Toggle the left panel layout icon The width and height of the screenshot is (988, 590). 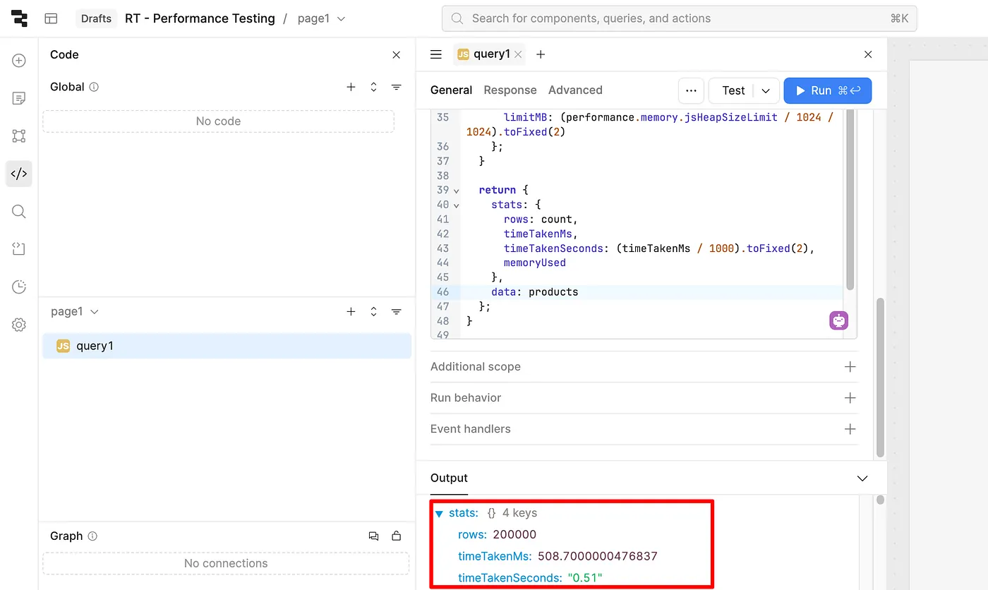point(51,18)
